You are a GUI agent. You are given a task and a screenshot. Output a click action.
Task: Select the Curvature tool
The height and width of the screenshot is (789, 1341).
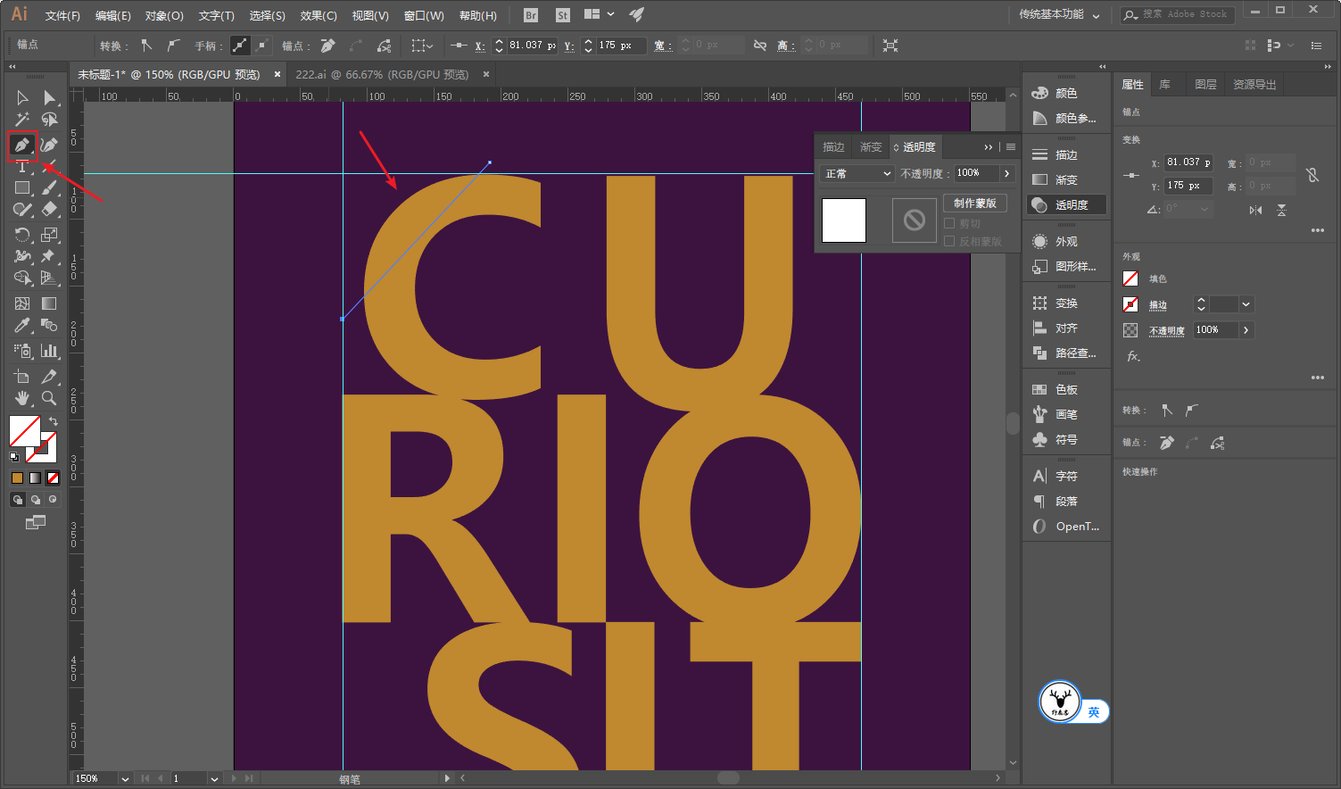coord(49,145)
